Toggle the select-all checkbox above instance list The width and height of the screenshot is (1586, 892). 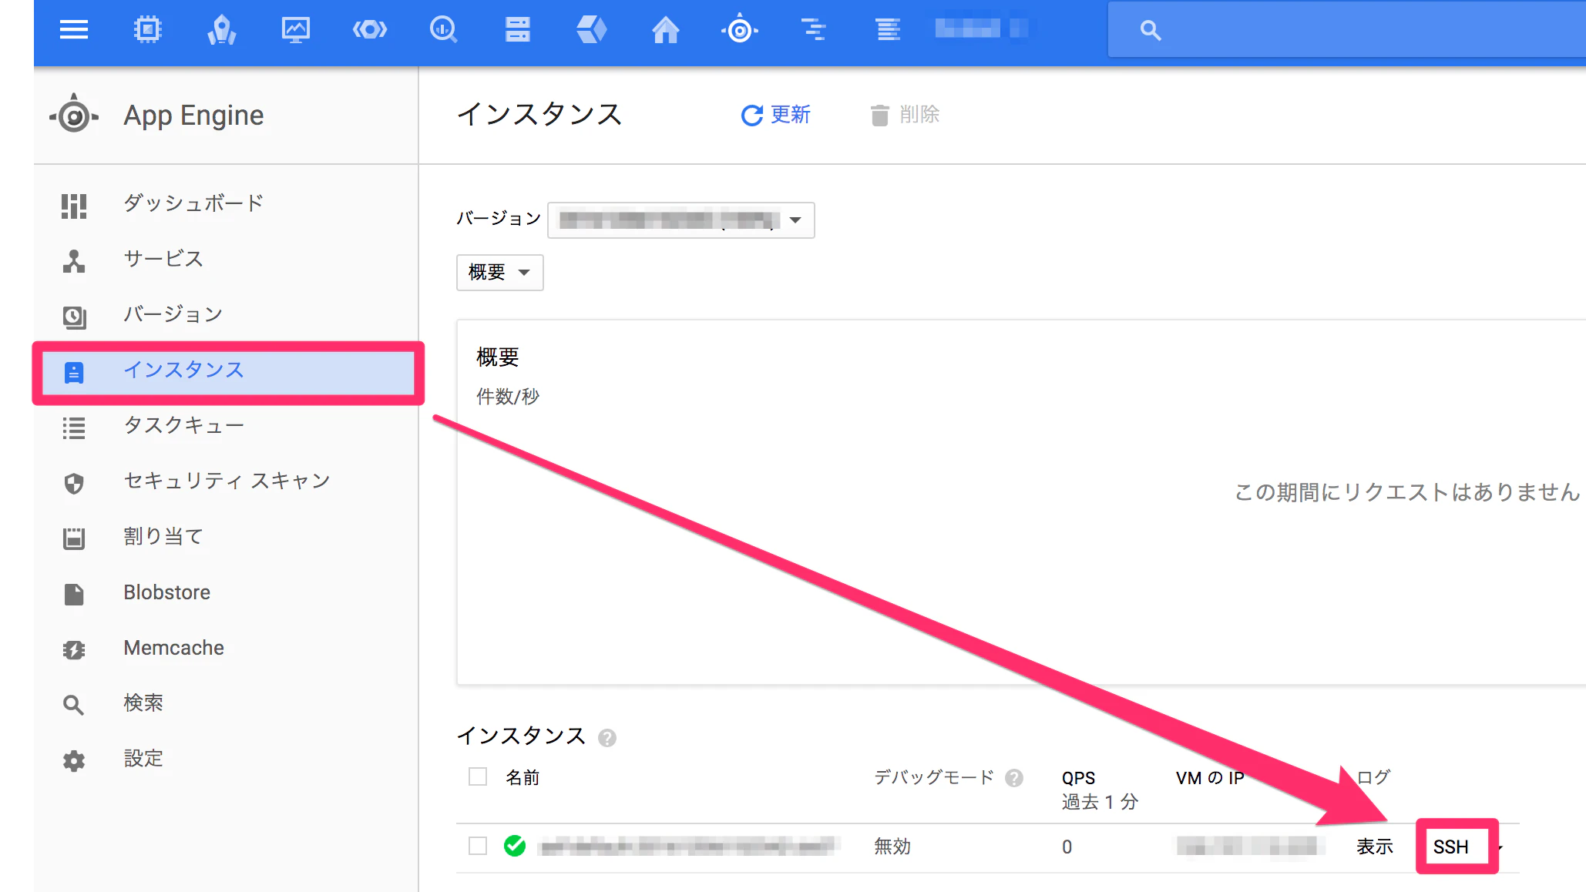478,777
